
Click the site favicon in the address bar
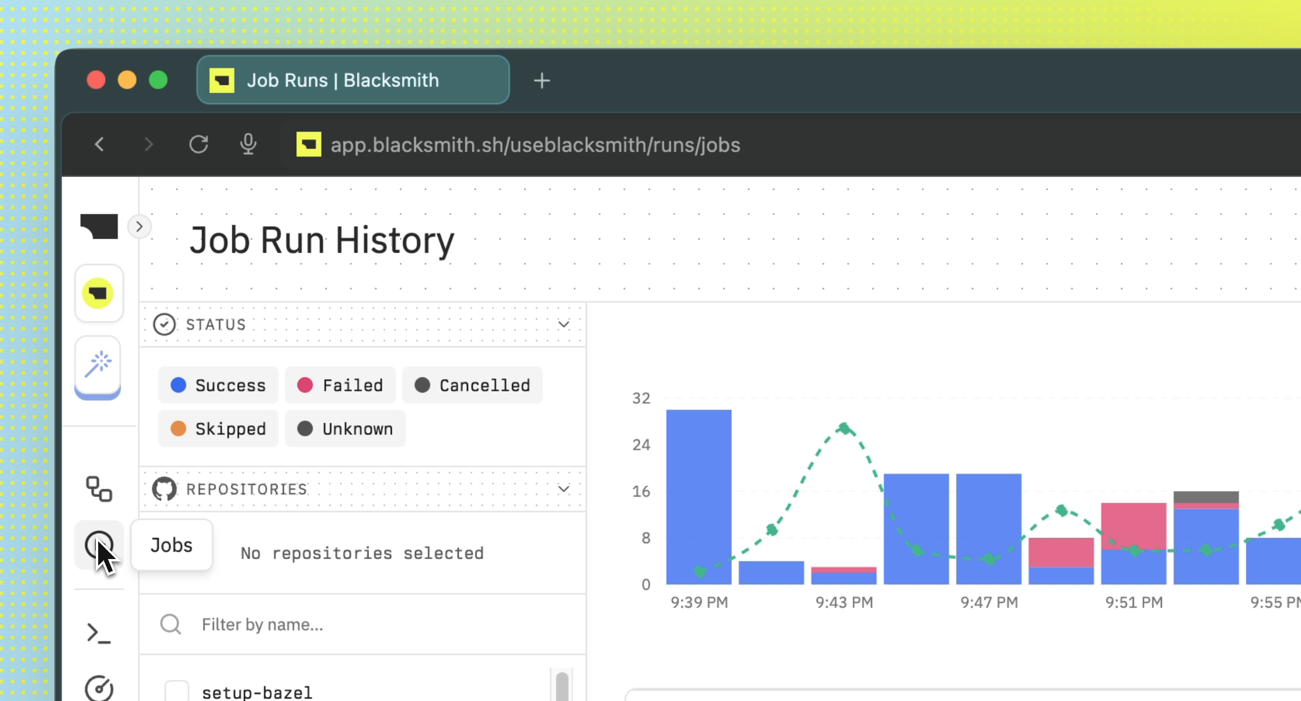point(309,144)
